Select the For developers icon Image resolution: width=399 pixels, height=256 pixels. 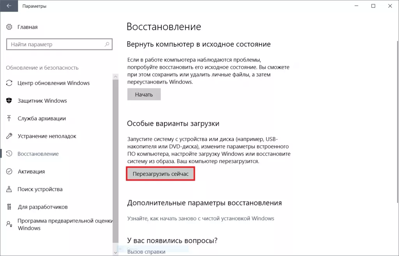(9, 207)
